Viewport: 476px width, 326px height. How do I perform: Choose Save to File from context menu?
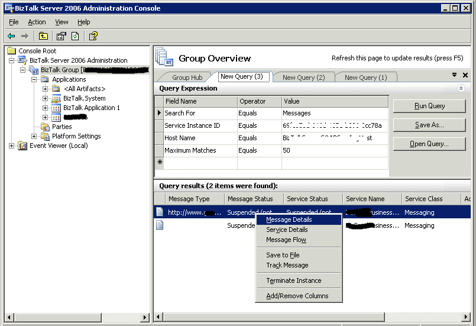tap(299, 255)
